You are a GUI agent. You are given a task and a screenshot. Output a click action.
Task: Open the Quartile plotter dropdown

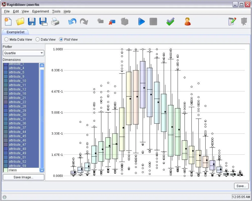tap(23, 53)
